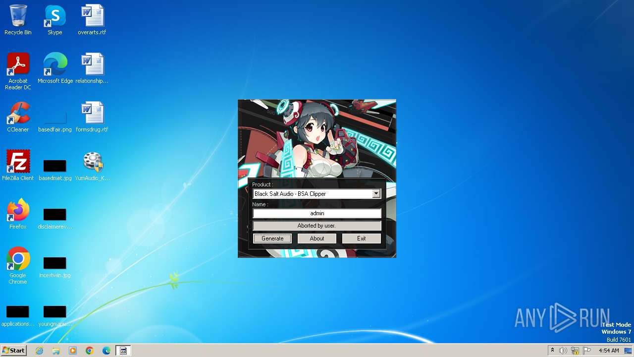634x357 pixels.
Task: Open the volume speaker tray icon
Action: coord(563,351)
